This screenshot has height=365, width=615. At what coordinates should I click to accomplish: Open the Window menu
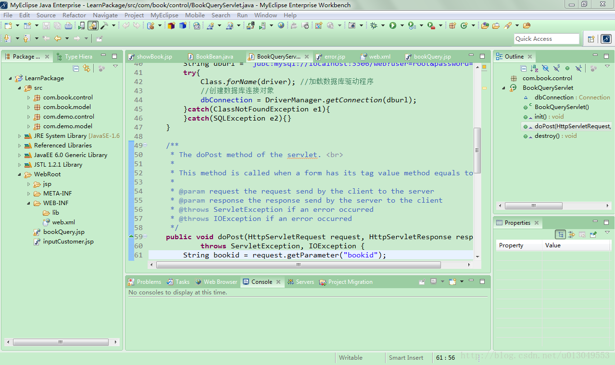[265, 15]
